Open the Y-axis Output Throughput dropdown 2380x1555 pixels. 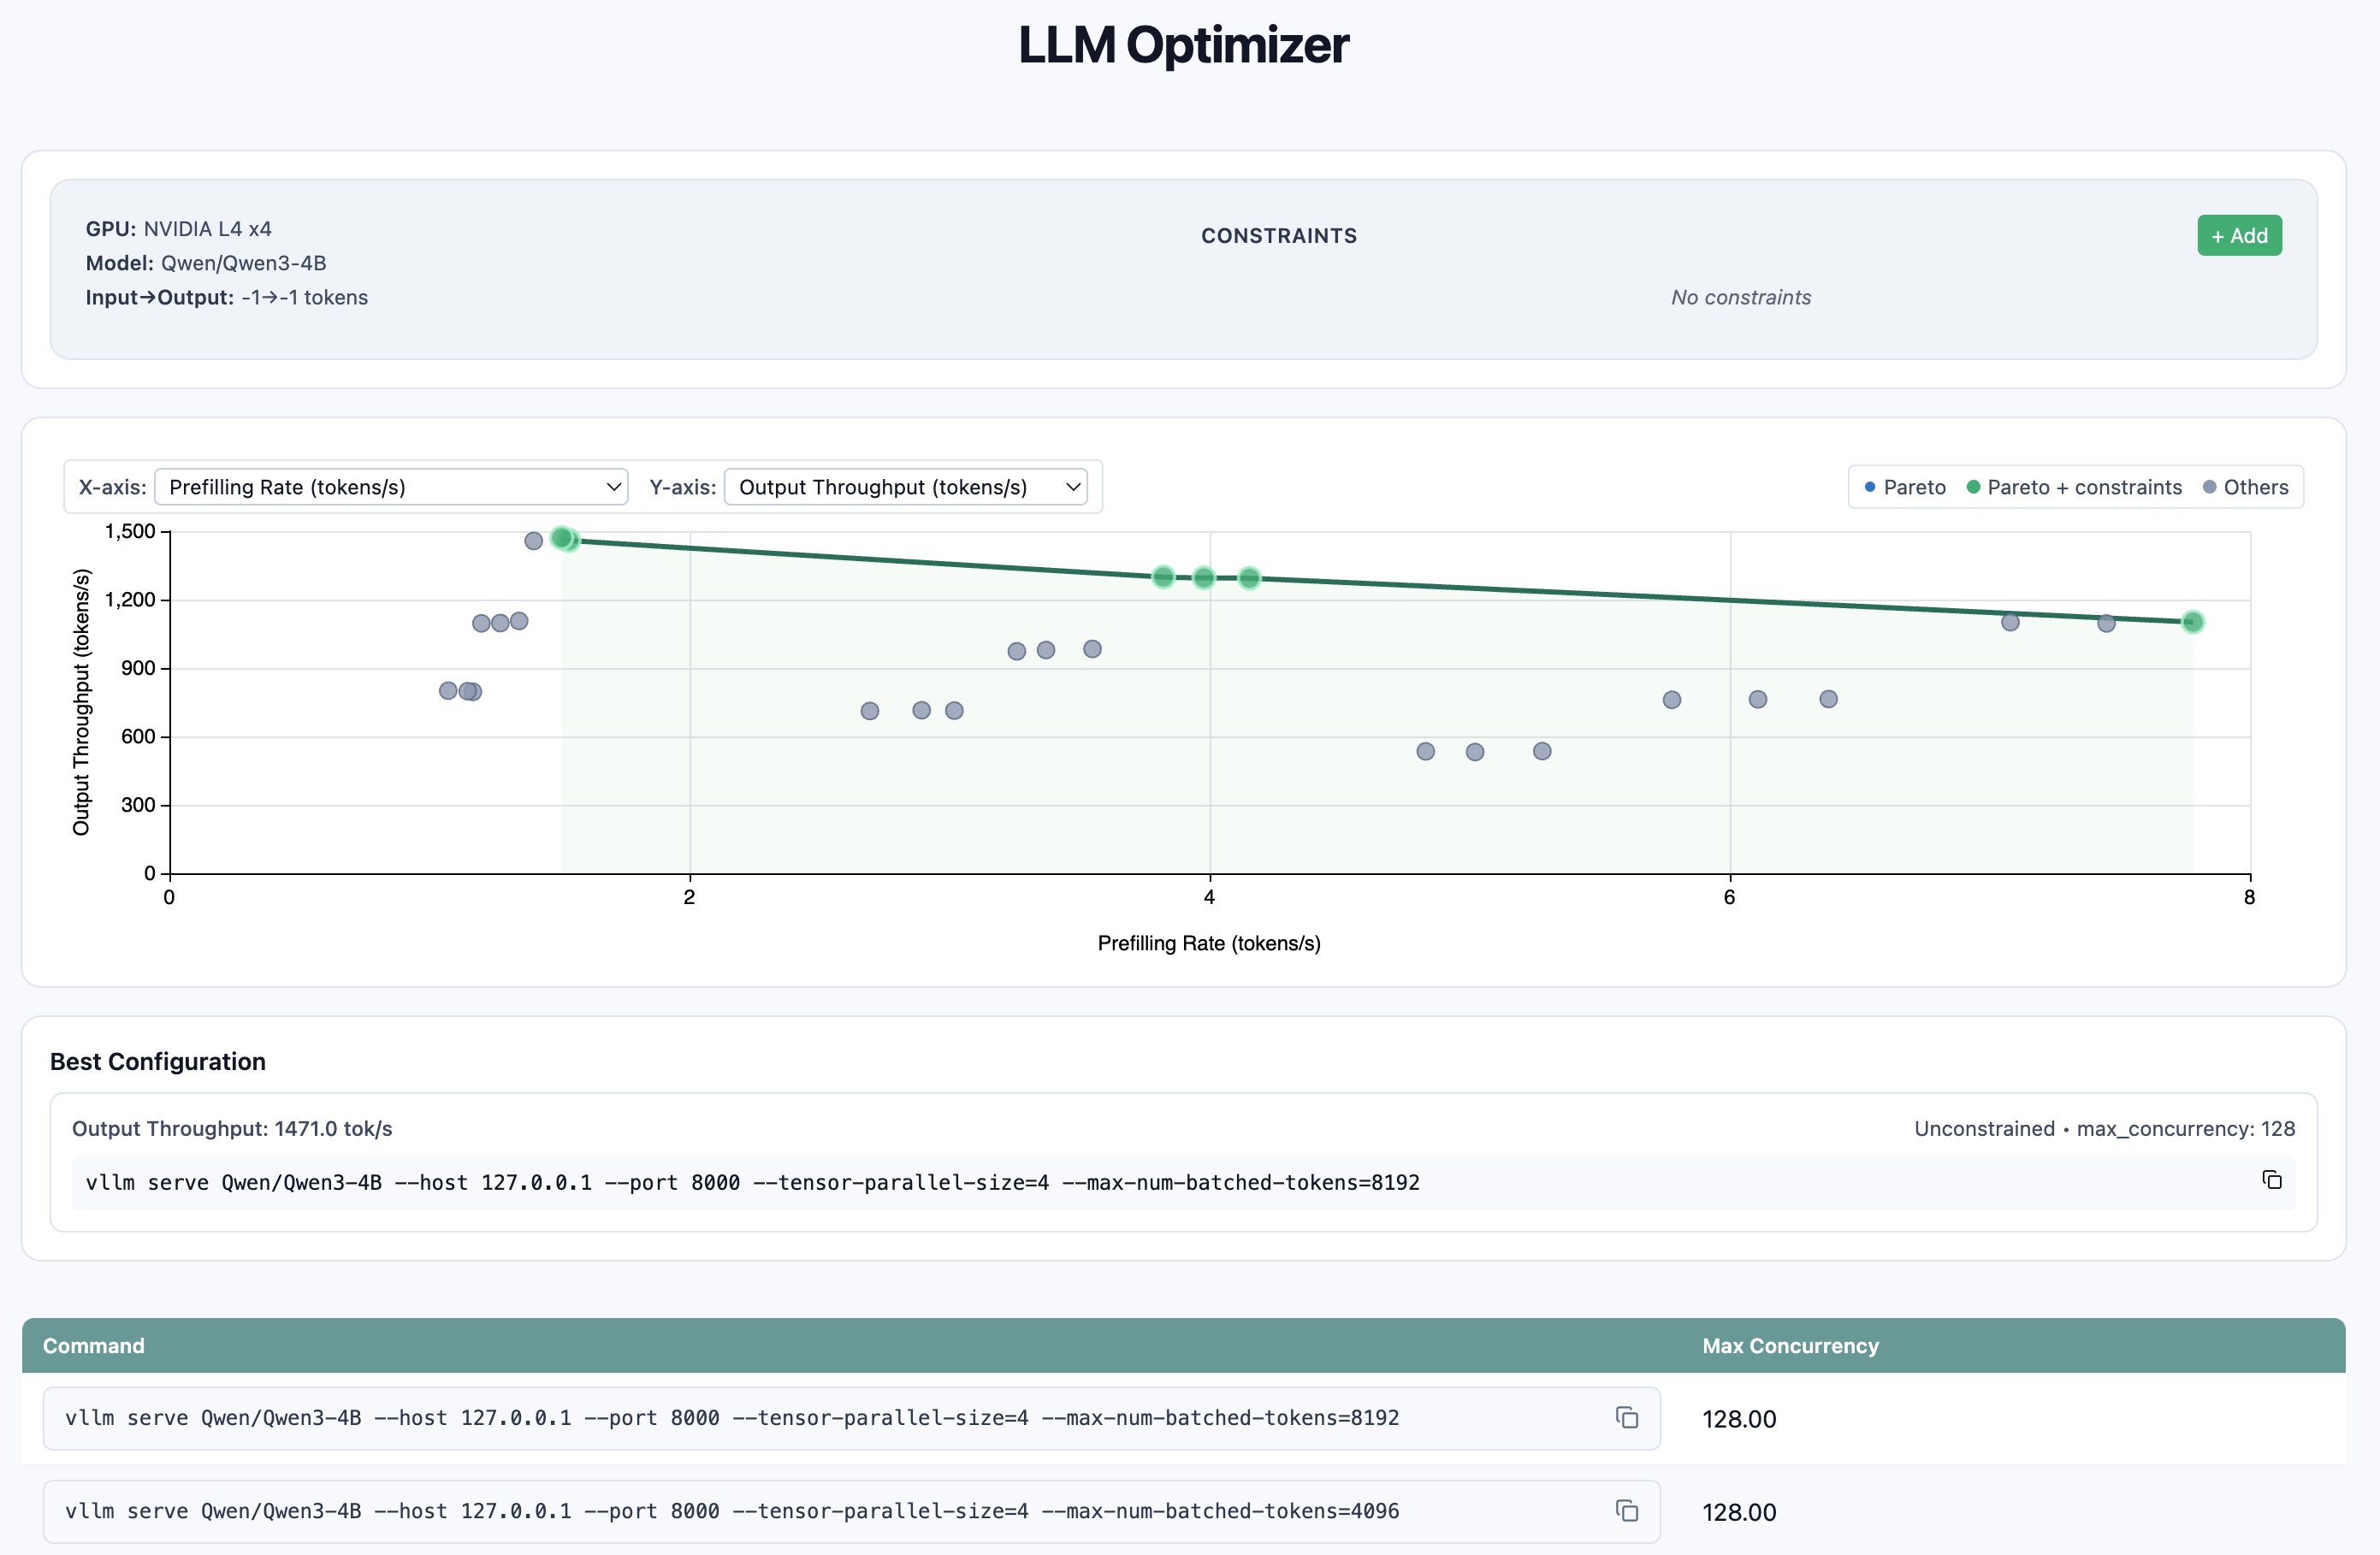pos(905,487)
